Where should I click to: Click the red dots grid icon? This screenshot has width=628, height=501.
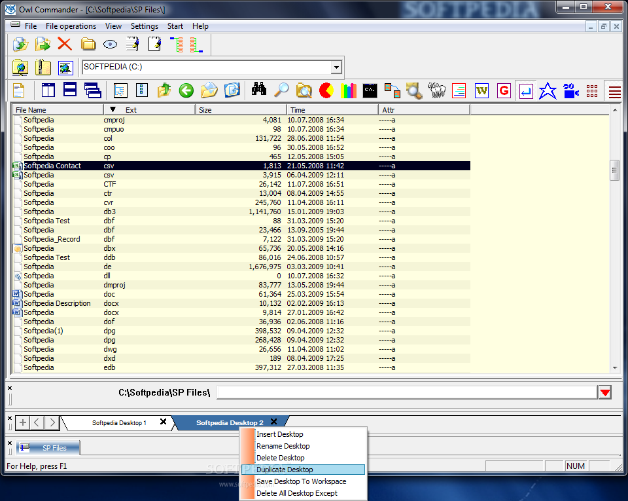tap(592, 91)
